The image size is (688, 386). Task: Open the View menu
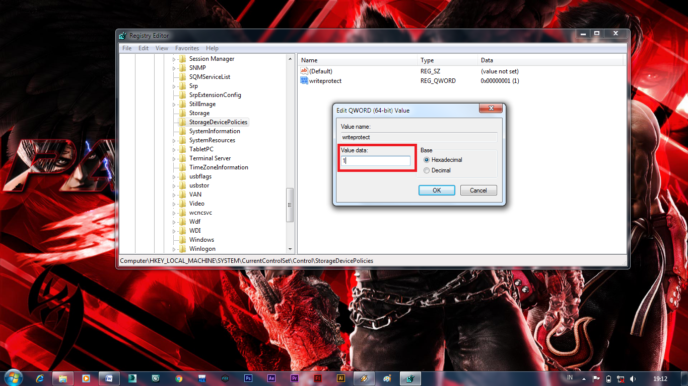pos(162,48)
